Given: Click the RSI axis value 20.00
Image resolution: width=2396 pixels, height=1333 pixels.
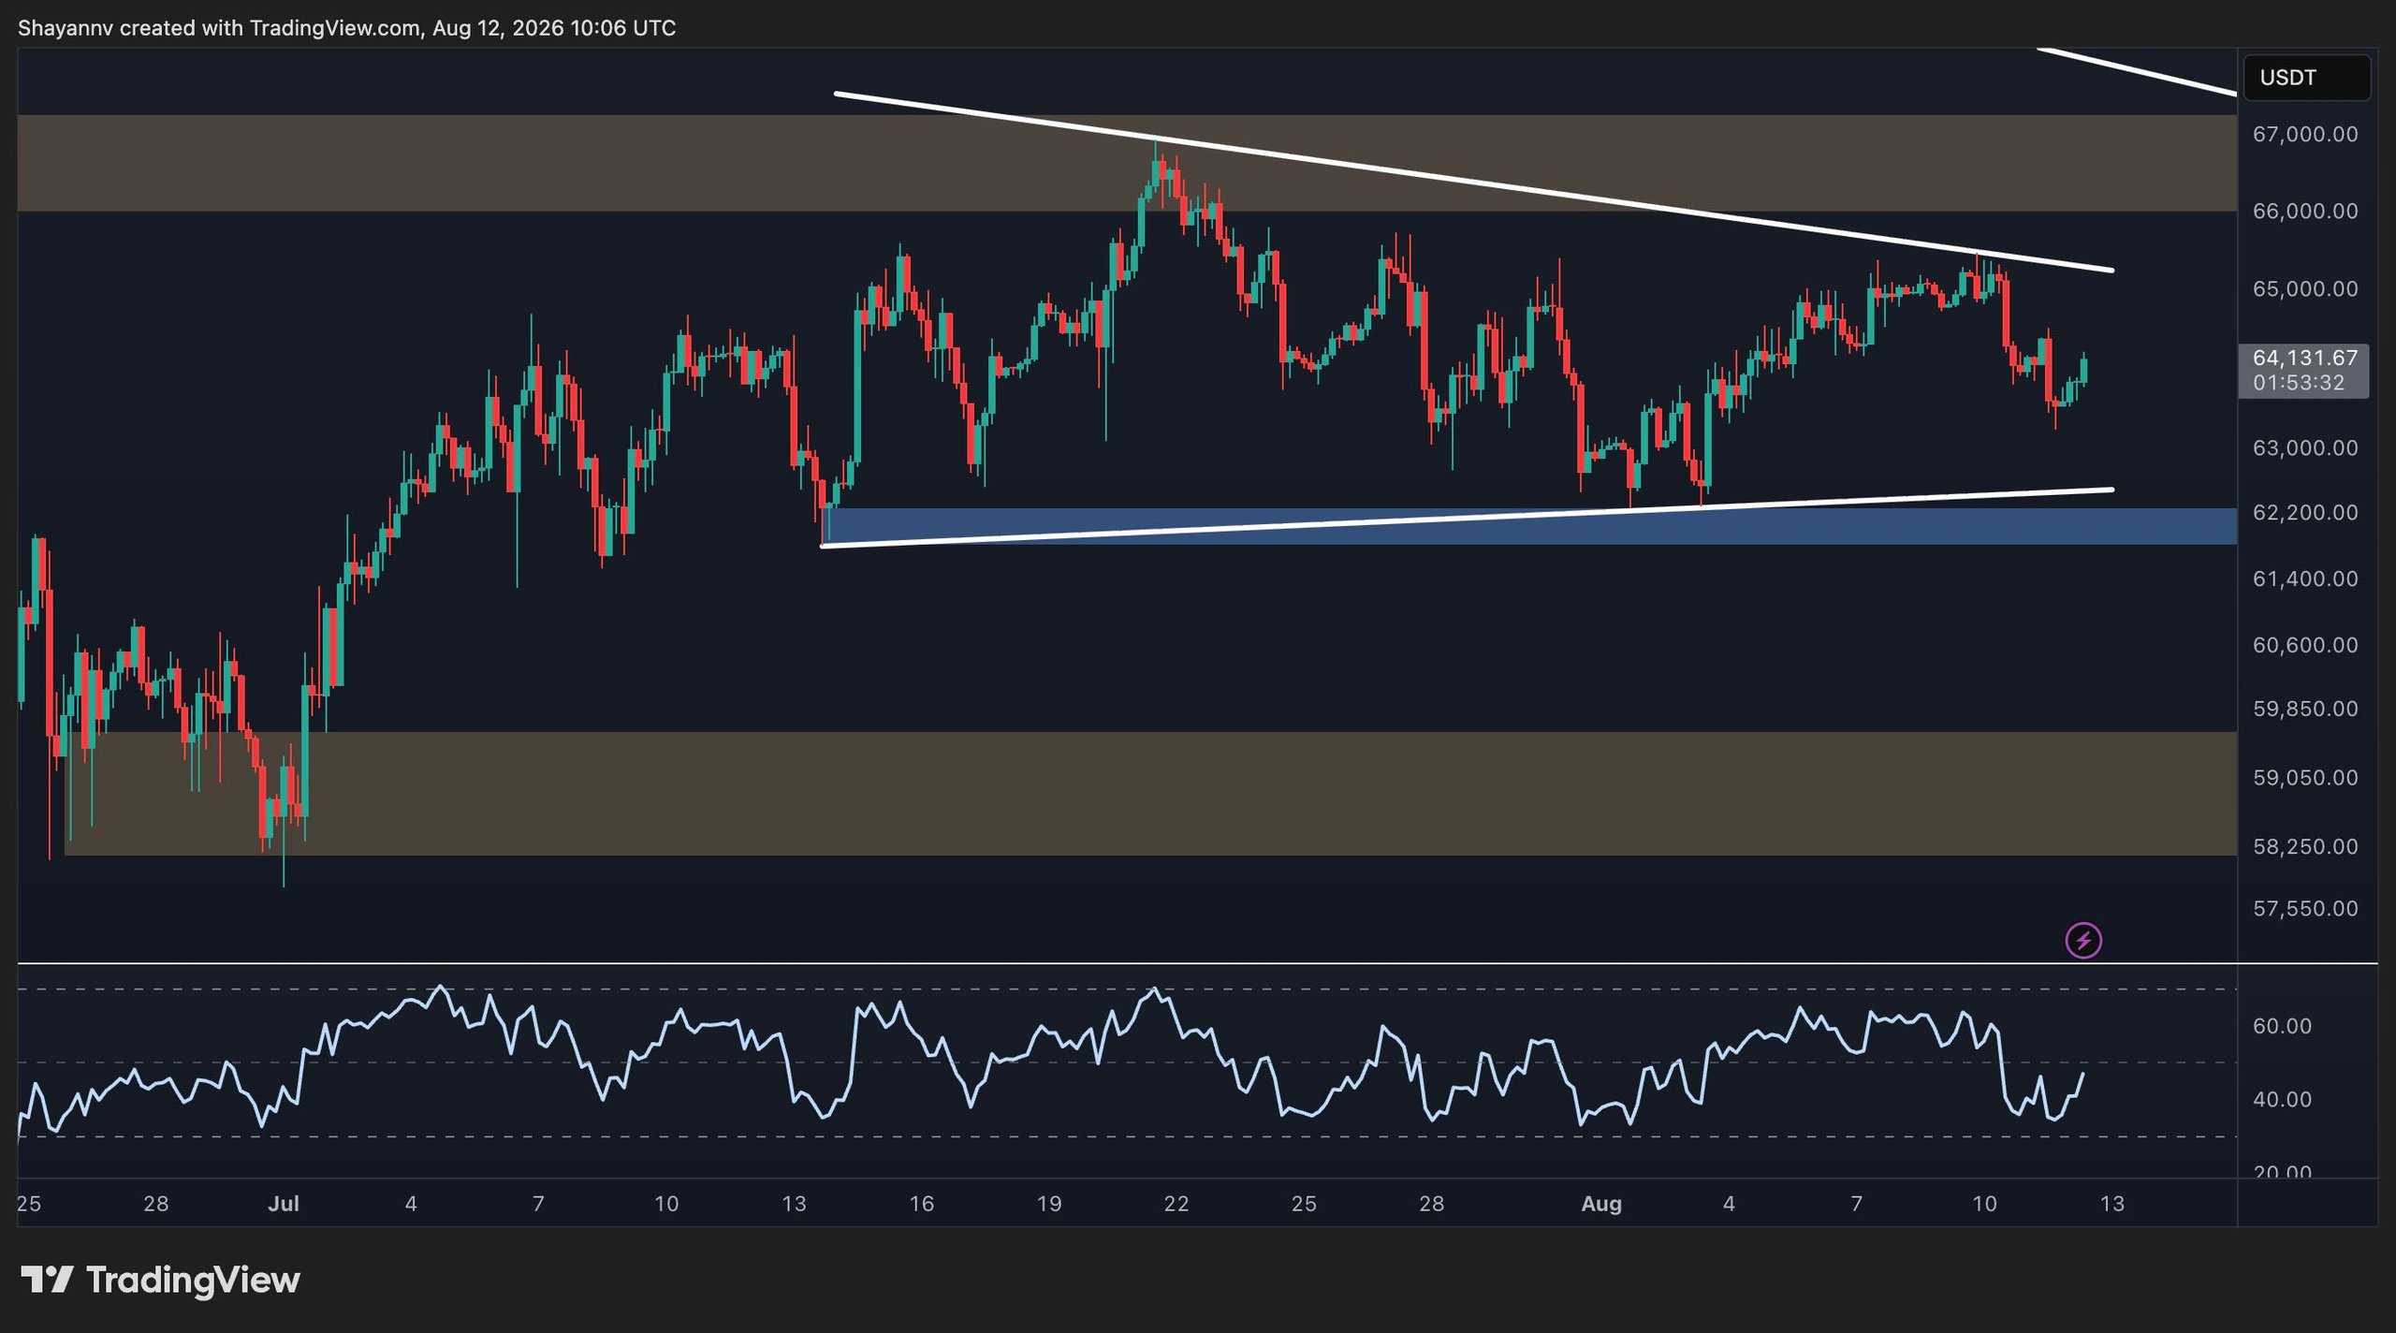Looking at the screenshot, I should point(2282,1171).
